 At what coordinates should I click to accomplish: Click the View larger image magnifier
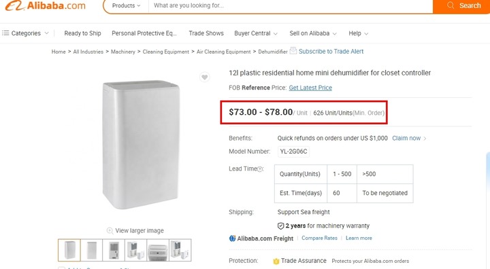point(110,230)
